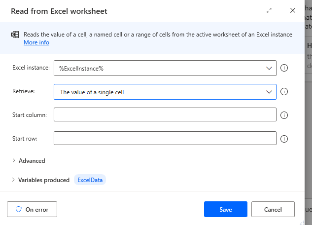312x225 pixels.
Task: Click the Start column info icon
Action: [284, 115]
